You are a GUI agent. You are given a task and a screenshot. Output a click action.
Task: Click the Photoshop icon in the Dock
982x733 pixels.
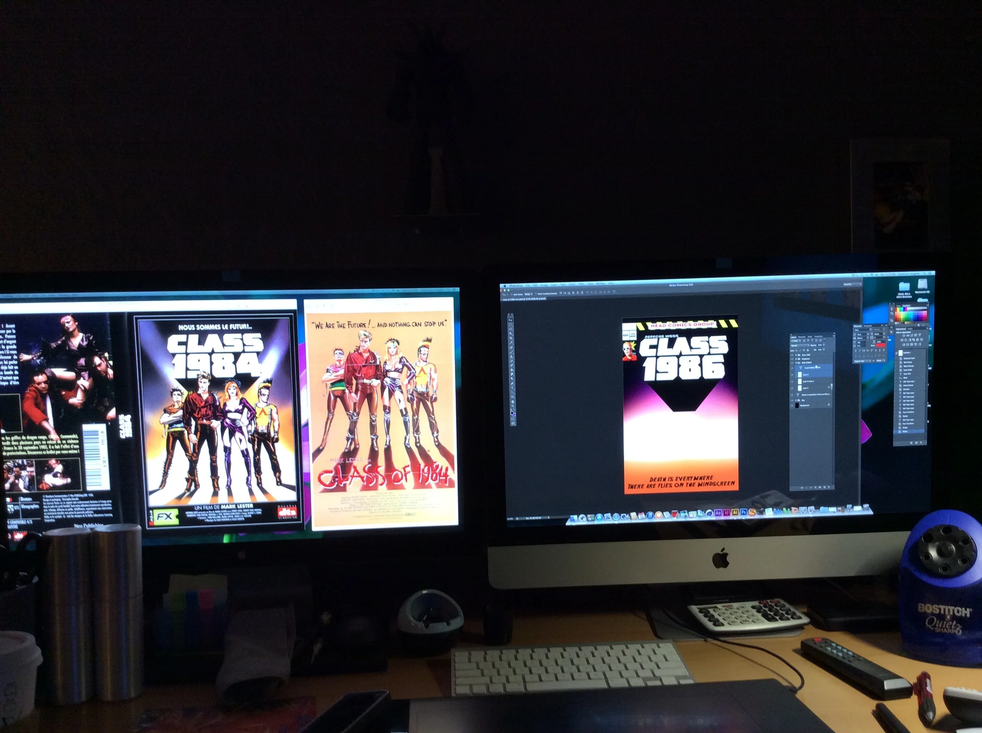pos(744,512)
